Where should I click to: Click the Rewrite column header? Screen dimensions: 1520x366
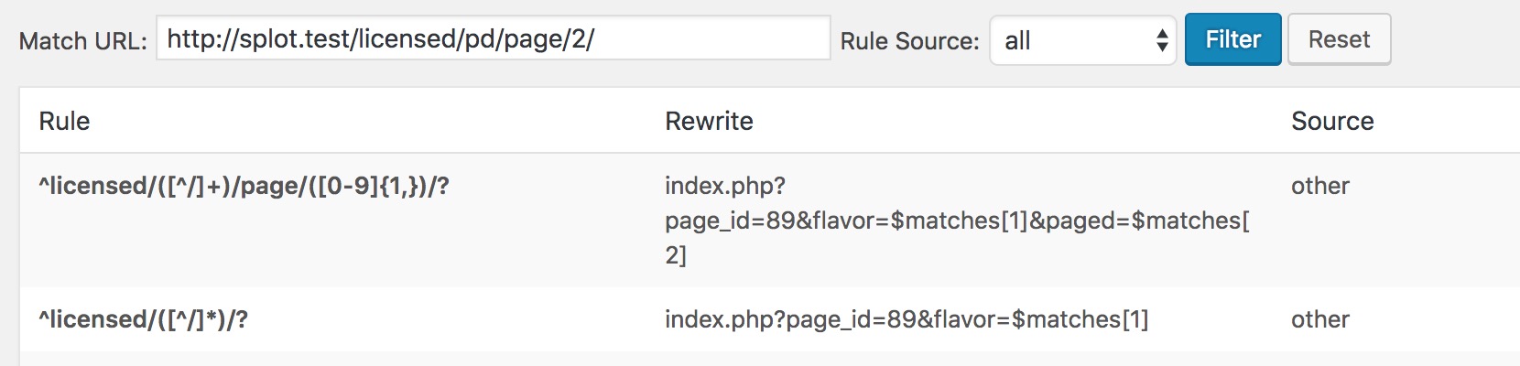tap(709, 121)
